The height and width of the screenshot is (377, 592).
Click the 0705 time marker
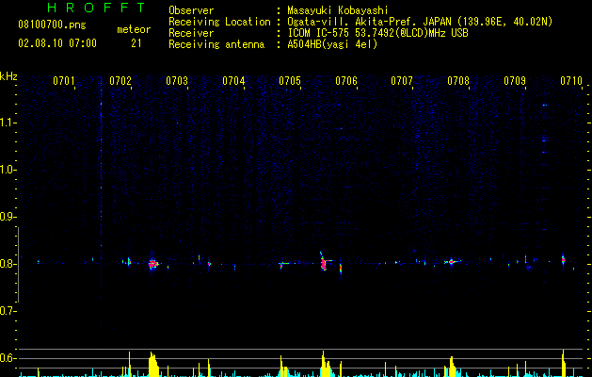click(x=290, y=81)
